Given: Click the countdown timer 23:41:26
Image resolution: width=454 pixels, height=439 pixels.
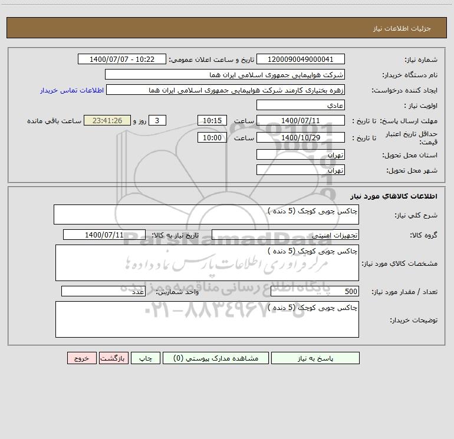Looking at the screenshot, I should [107, 120].
